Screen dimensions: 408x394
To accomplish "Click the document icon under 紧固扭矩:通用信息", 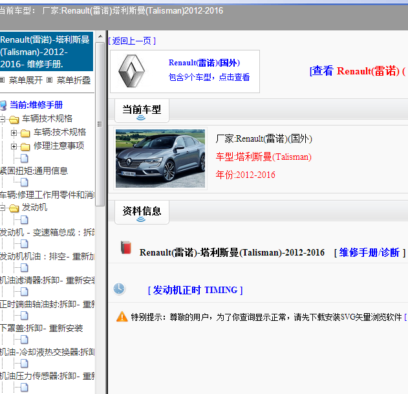I will tap(25, 183).
